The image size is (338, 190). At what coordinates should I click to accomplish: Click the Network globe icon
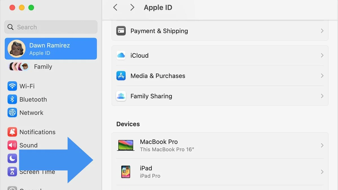[12, 113]
